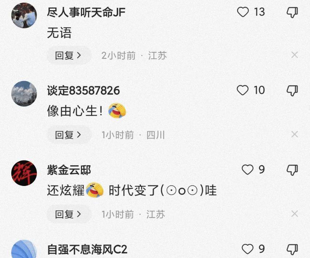
Task: Dismiss the Sichuan comment with X
Action: point(295,134)
